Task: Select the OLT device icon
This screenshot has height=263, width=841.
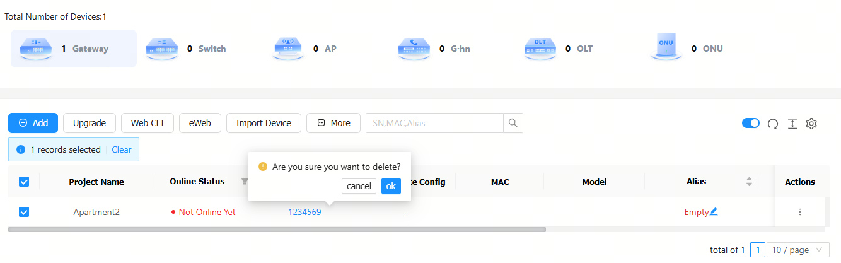Action: (x=540, y=49)
